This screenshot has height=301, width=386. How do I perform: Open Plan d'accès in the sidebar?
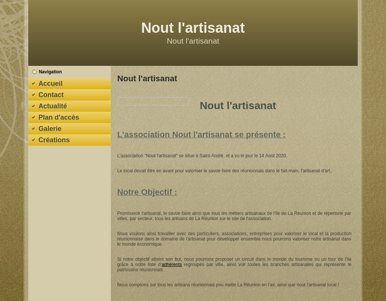pyautogui.click(x=69, y=117)
